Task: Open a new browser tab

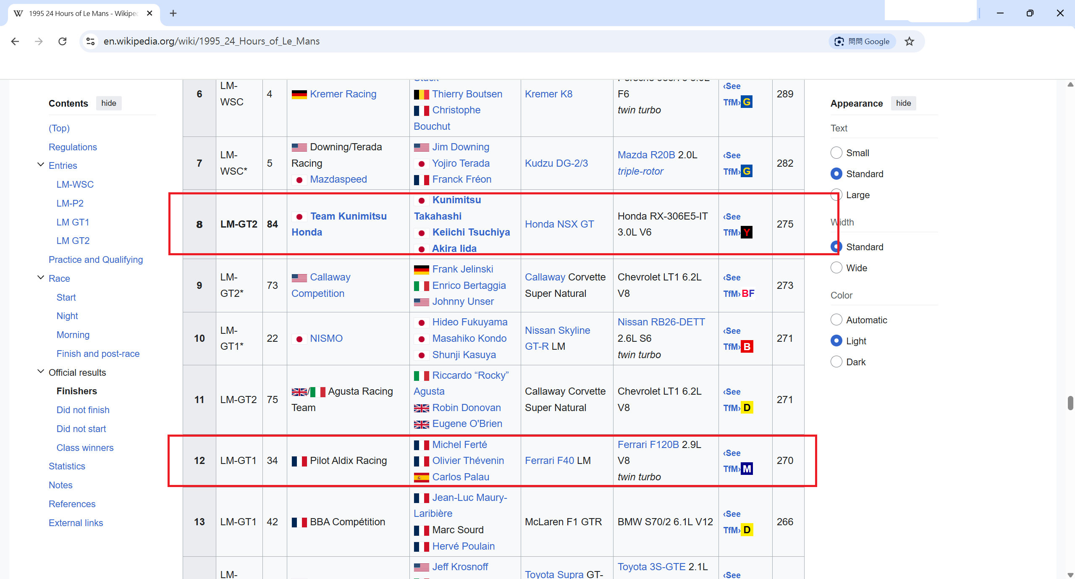Action: point(173,13)
